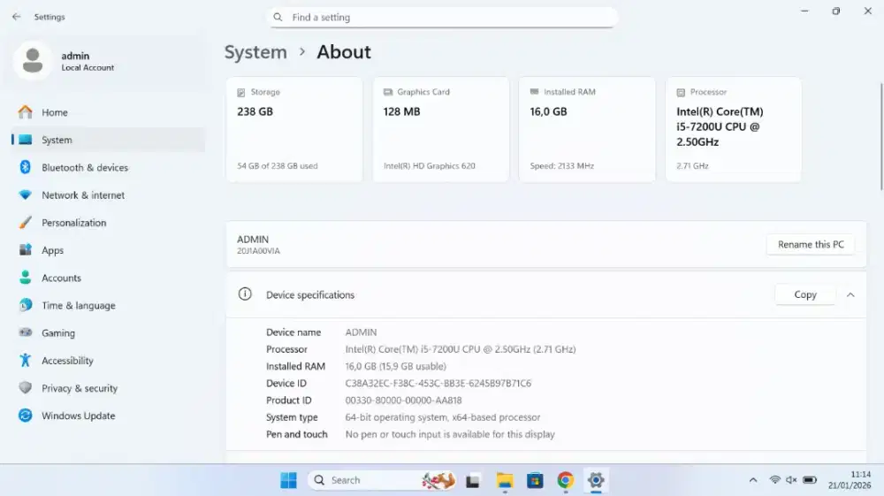Click the vertical scrollbar of the About page
Image resolution: width=884 pixels, height=496 pixels.
pyautogui.click(x=881, y=137)
